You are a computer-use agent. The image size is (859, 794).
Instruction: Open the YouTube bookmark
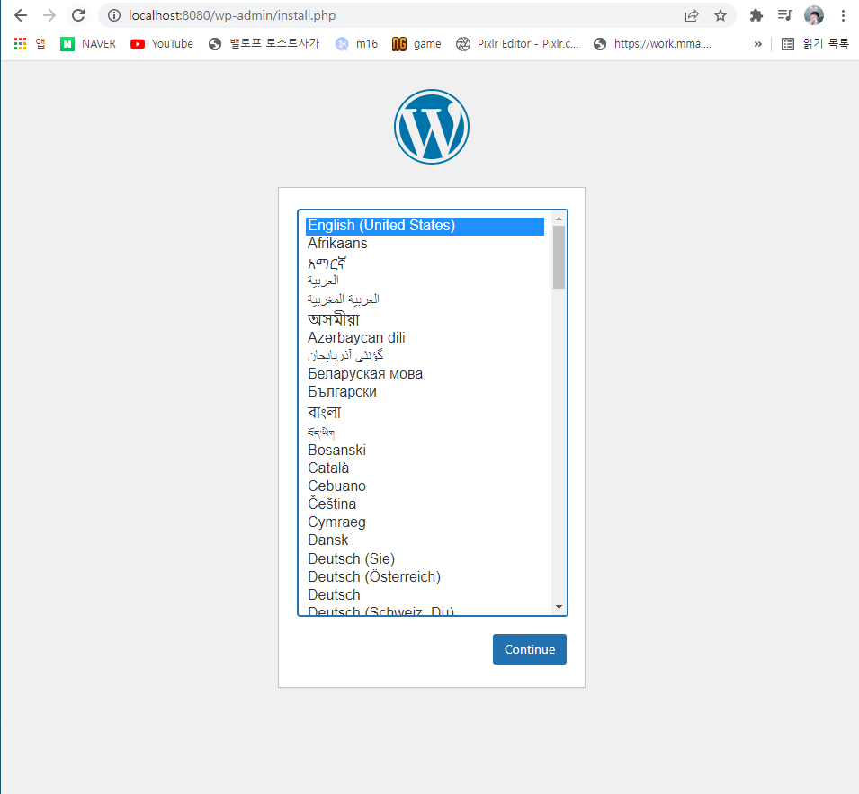[162, 44]
